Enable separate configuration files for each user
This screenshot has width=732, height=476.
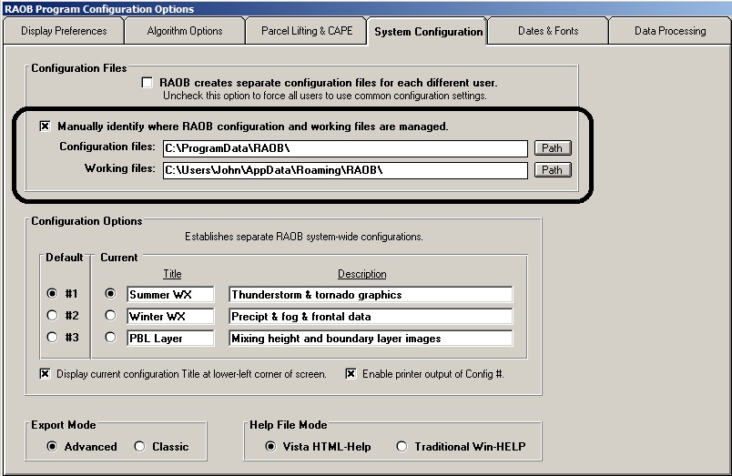pyautogui.click(x=147, y=83)
